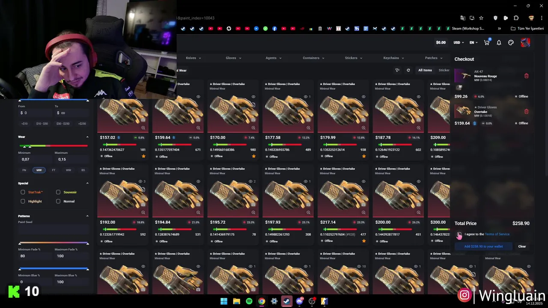This screenshot has width=548, height=308.
Task: Open the theme palette icon
Action: [511, 42]
